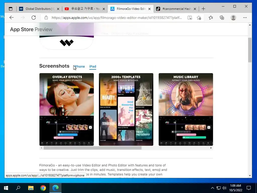257x193 pixels.
Task: Close the YouTube tab
Action: pos(104,9)
